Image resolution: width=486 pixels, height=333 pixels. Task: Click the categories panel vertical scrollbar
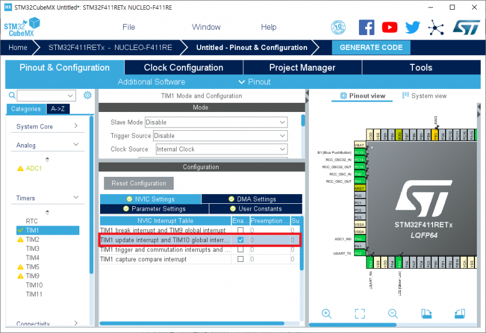91,195
